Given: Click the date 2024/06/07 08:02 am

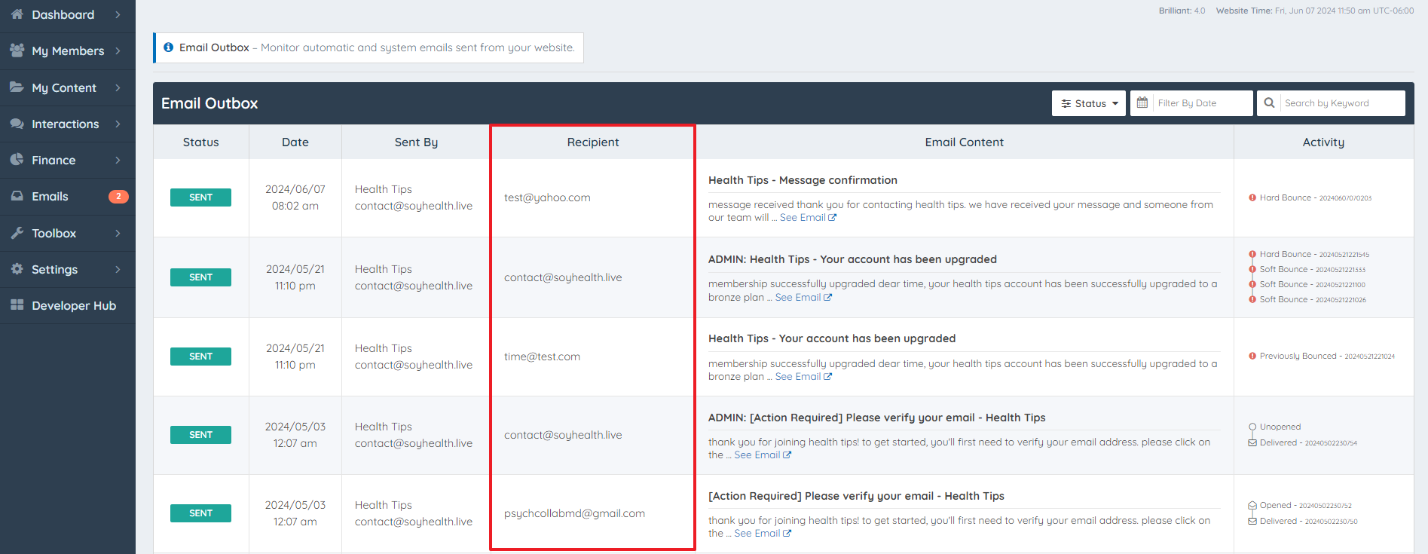Looking at the screenshot, I should tap(295, 197).
